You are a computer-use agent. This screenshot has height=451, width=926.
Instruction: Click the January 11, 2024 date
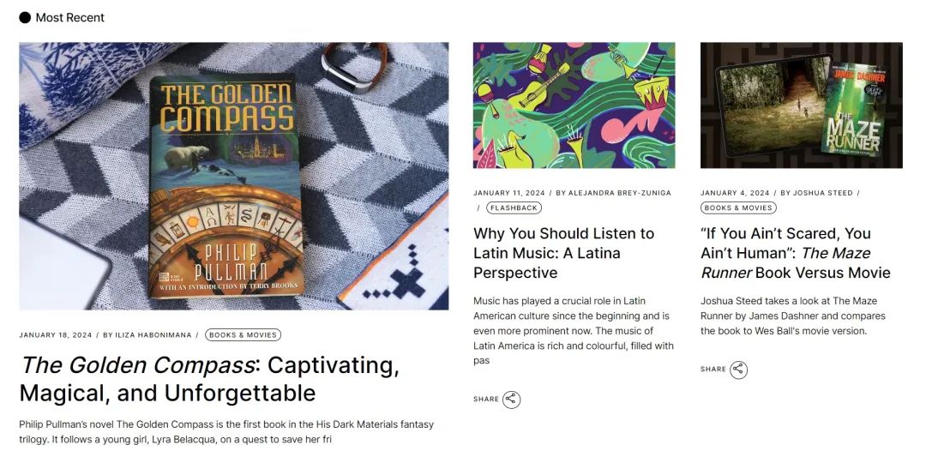point(509,193)
